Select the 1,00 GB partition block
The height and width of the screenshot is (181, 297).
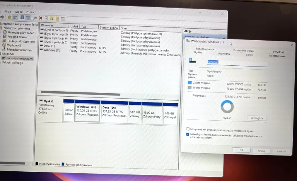170,114
